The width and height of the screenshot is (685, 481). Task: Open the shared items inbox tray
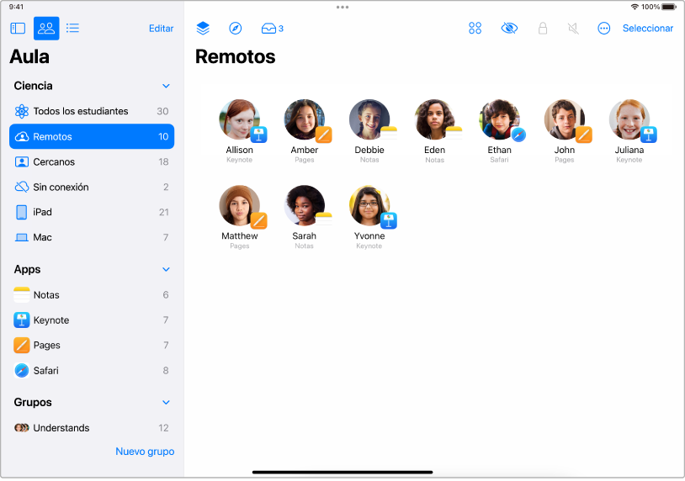[x=272, y=29]
